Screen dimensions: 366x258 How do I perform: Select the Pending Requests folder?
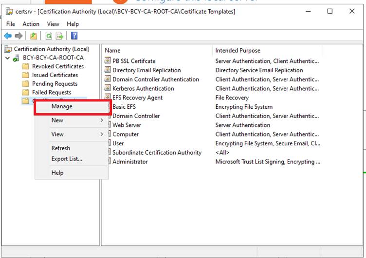[55, 84]
